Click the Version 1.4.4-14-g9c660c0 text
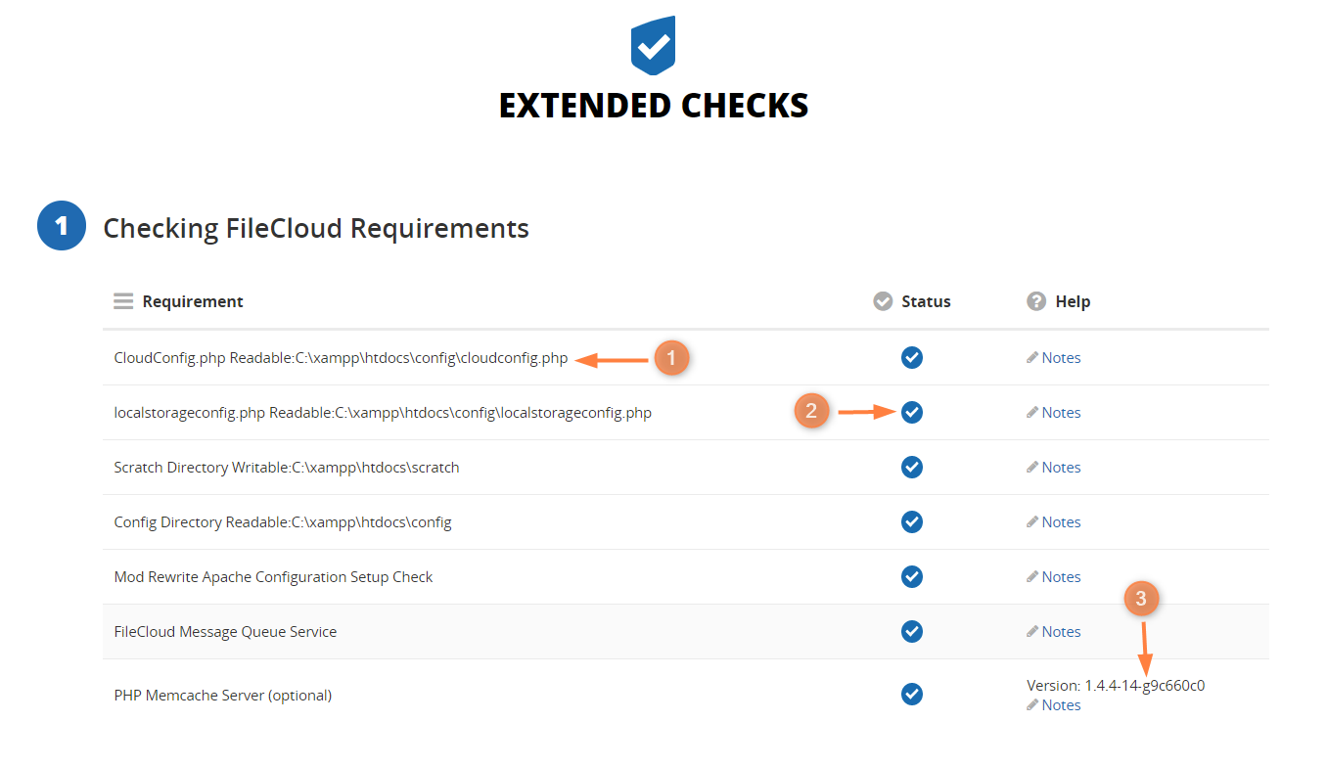 pos(1116,685)
